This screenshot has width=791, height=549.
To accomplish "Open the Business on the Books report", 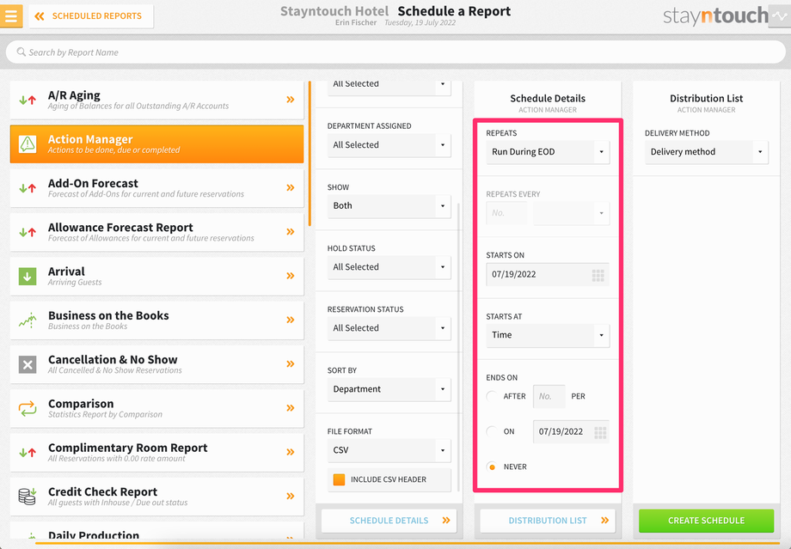I will [x=156, y=320].
